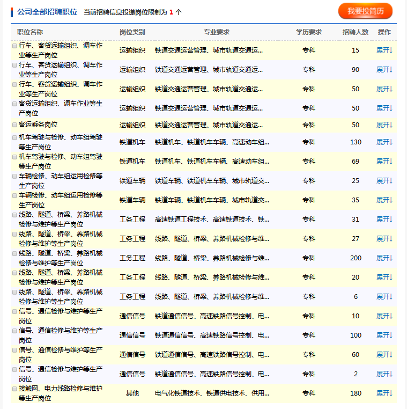Click the 招聘人数 column header
This screenshot has width=407, height=409.
(x=356, y=32)
